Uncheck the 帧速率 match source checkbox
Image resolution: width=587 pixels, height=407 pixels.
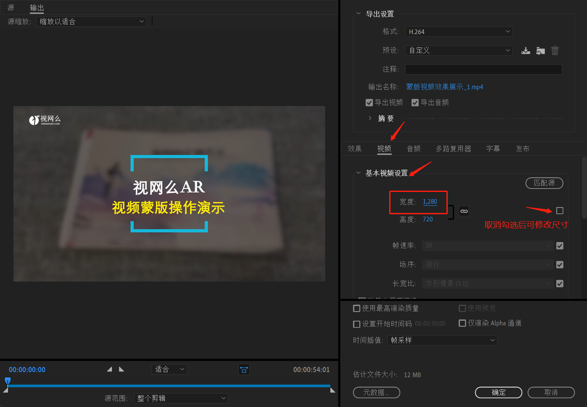click(x=560, y=246)
